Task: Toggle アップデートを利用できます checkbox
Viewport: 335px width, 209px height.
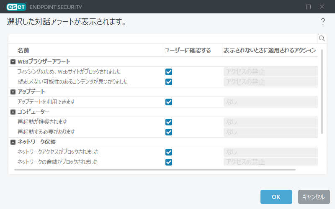Action: pyautogui.click(x=169, y=102)
